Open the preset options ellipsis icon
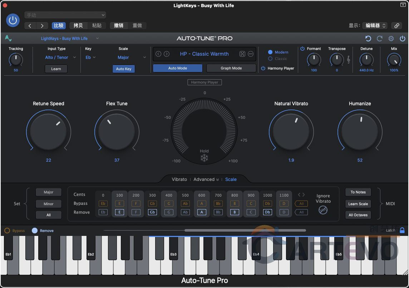The width and height of the screenshot is (409, 288). click(x=251, y=54)
